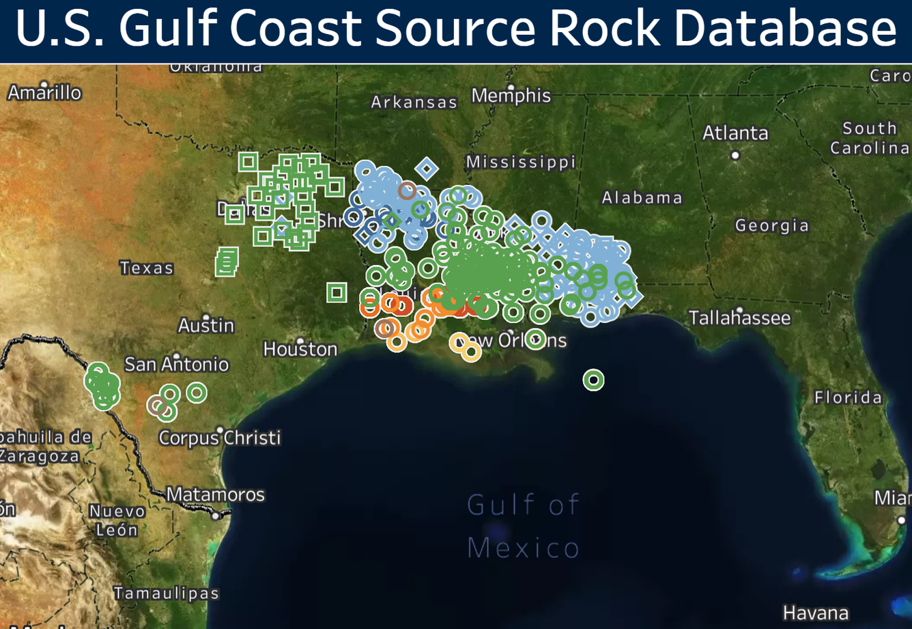
Task: Click the U.S. Gulf Coast Source Rock Database title
Action: tap(455, 29)
